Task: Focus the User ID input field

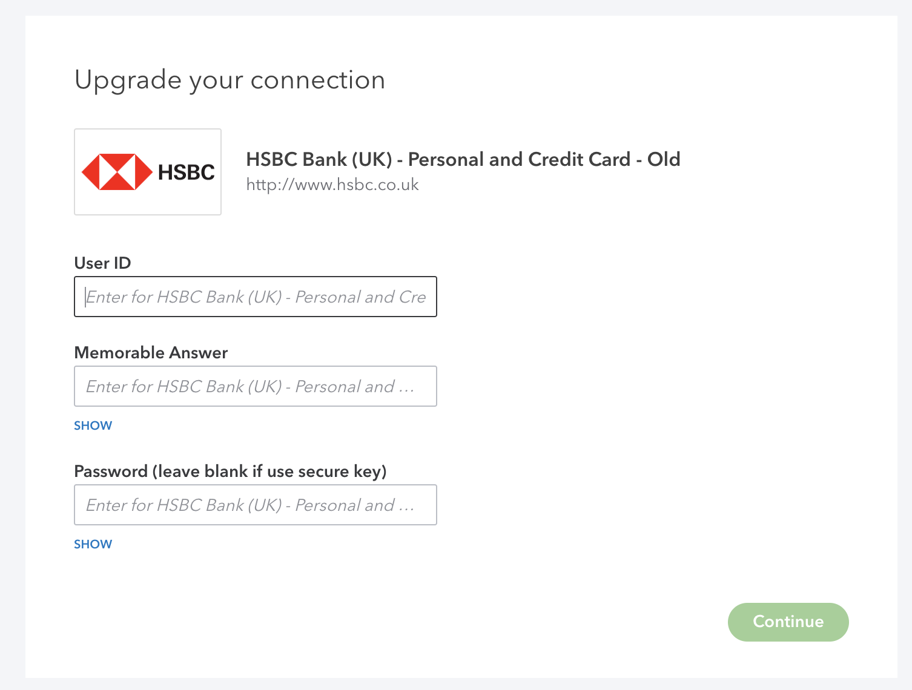Action: click(x=255, y=297)
